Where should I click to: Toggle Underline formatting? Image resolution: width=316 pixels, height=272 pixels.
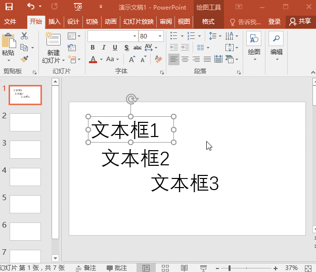(115, 48)
